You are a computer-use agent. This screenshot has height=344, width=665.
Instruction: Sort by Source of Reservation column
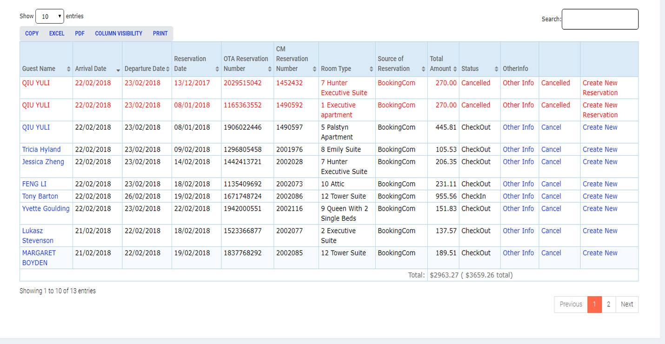tap(423, 69)
